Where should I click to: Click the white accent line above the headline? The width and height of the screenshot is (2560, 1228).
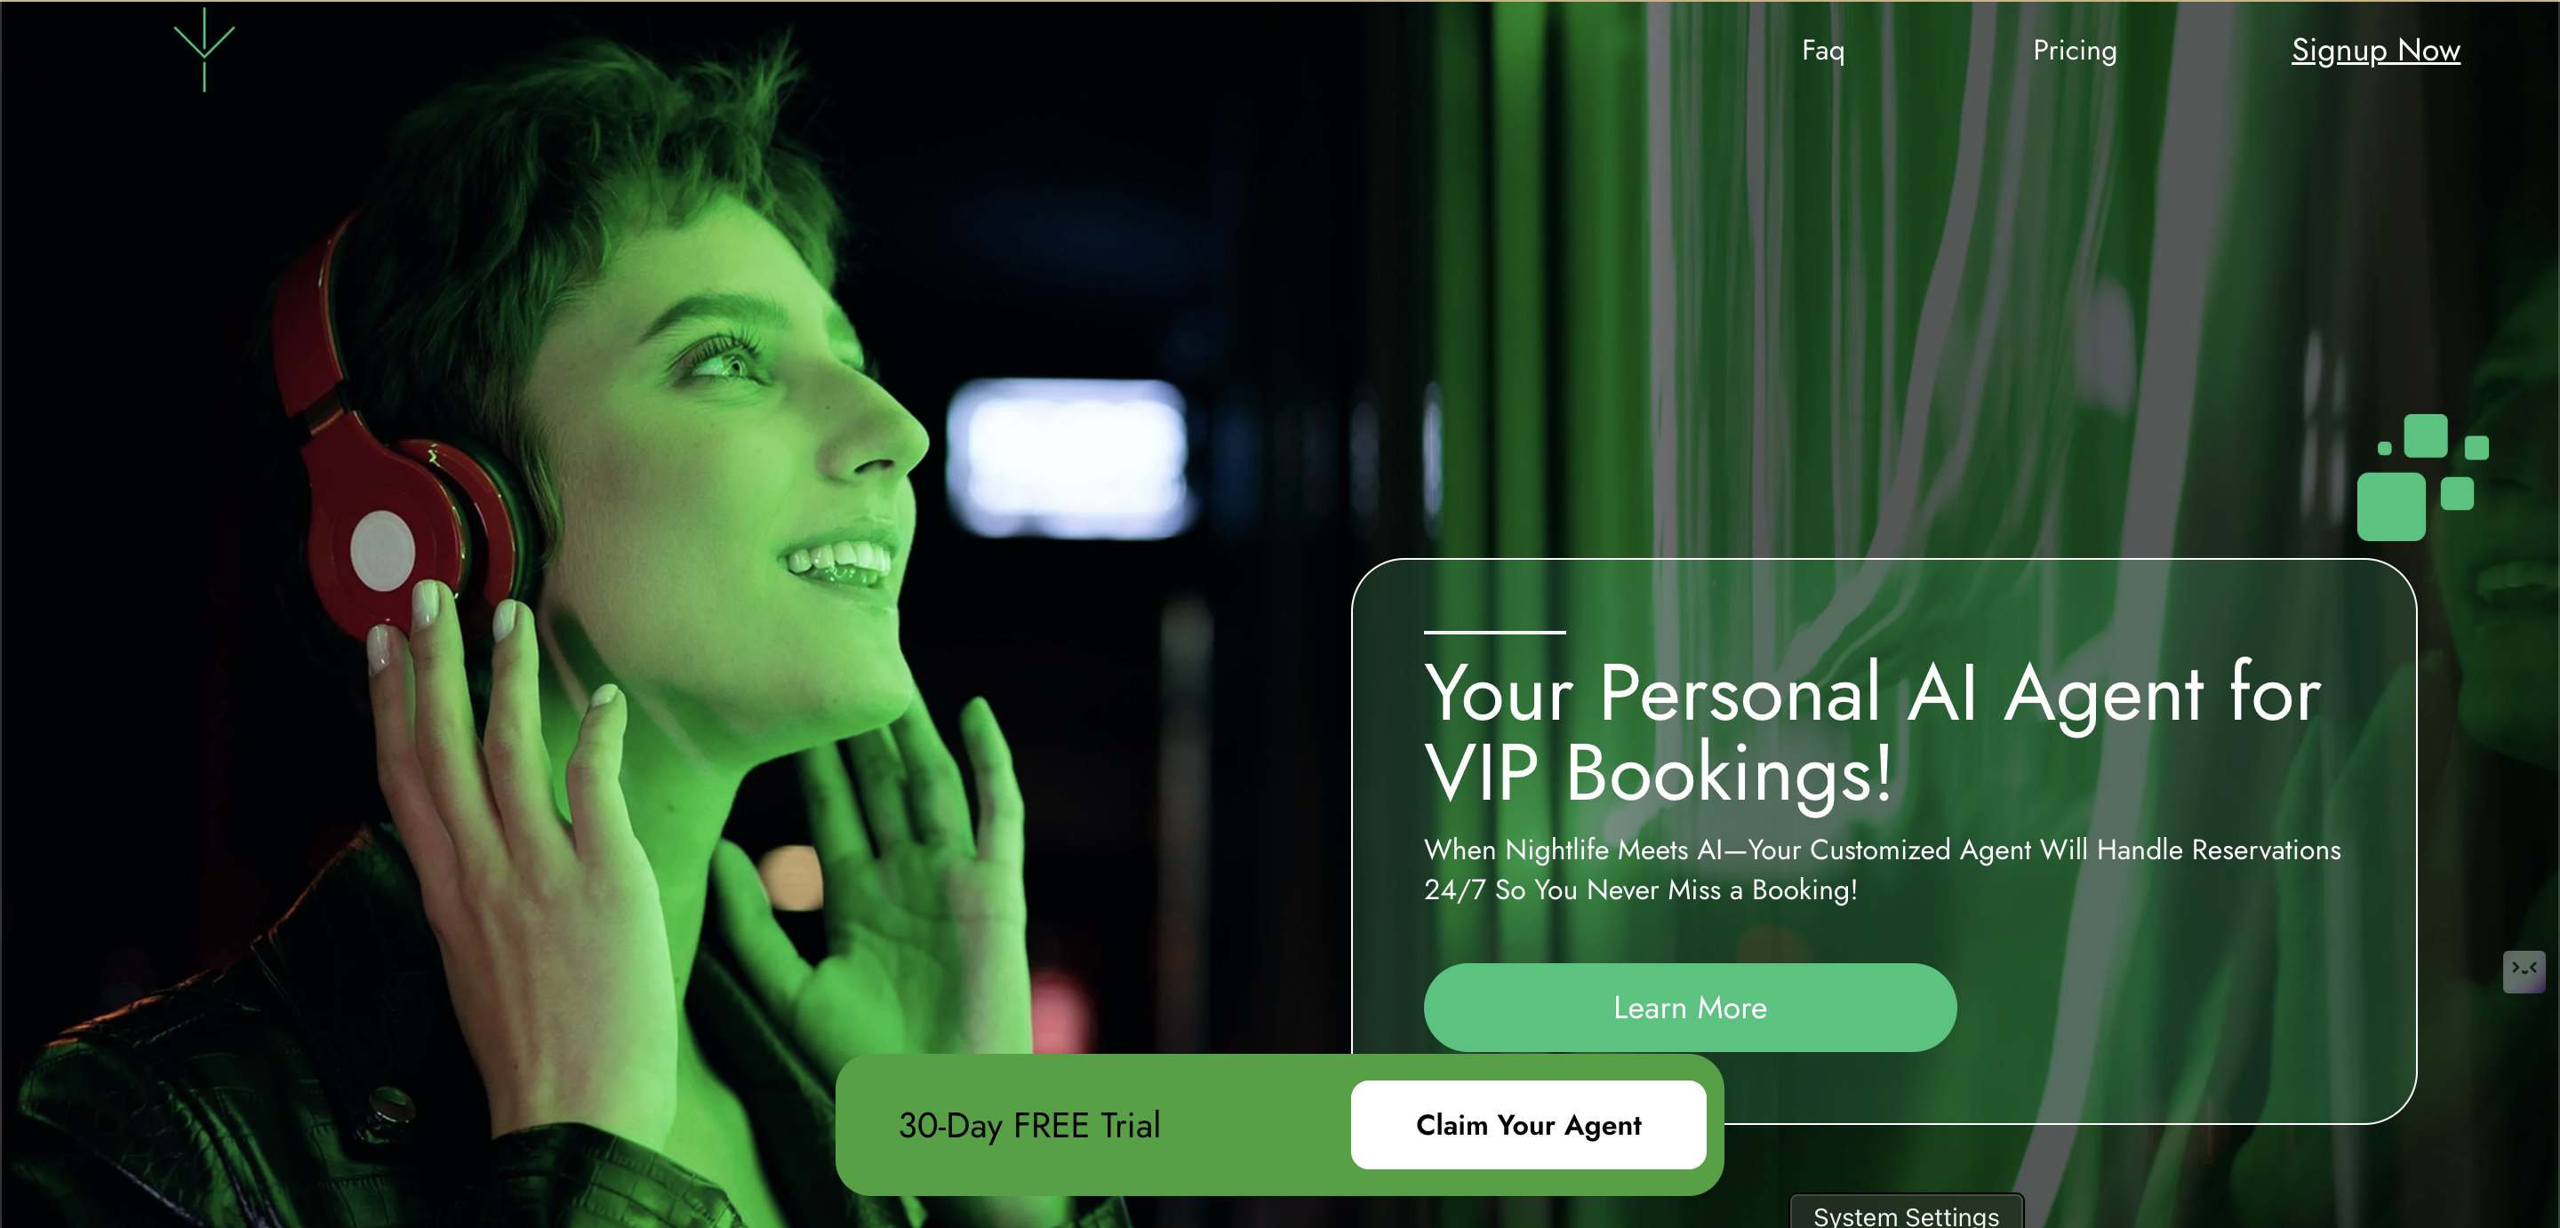(x=1494, y=632)
